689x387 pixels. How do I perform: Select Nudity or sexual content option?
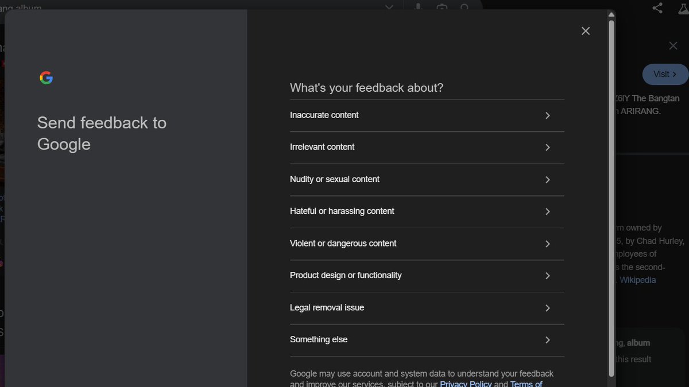[x=427, y=179]
